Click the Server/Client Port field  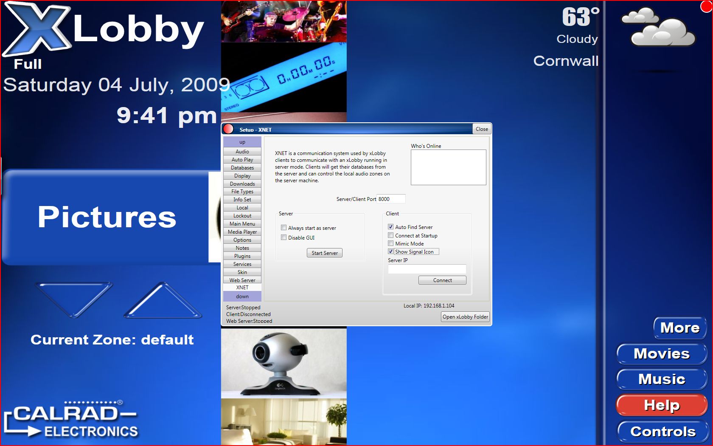tap(391, 199)
